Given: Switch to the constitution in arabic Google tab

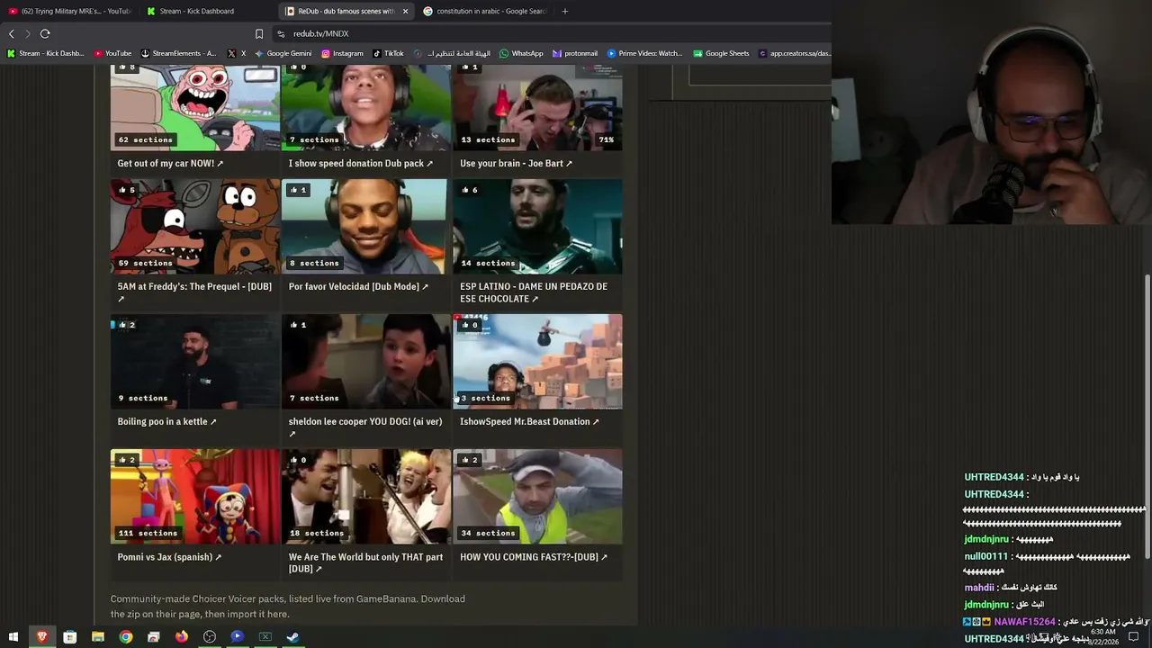Looking at the screenshot, I should pos(484,12).
